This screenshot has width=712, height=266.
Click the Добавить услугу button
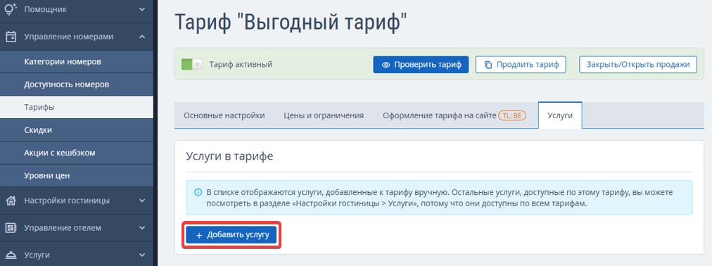pos(231,235)
